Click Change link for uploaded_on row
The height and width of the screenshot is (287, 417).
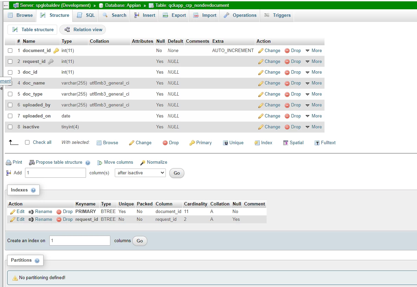[x=272, y=116]
